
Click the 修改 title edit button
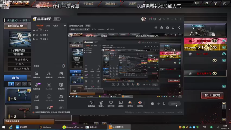88,26
